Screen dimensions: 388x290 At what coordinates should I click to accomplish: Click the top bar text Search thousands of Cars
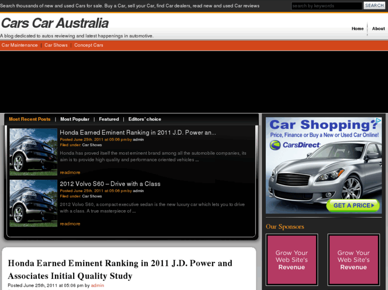(130, 6)
